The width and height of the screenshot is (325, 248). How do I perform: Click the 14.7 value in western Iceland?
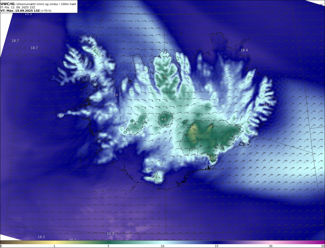point(117,95)
